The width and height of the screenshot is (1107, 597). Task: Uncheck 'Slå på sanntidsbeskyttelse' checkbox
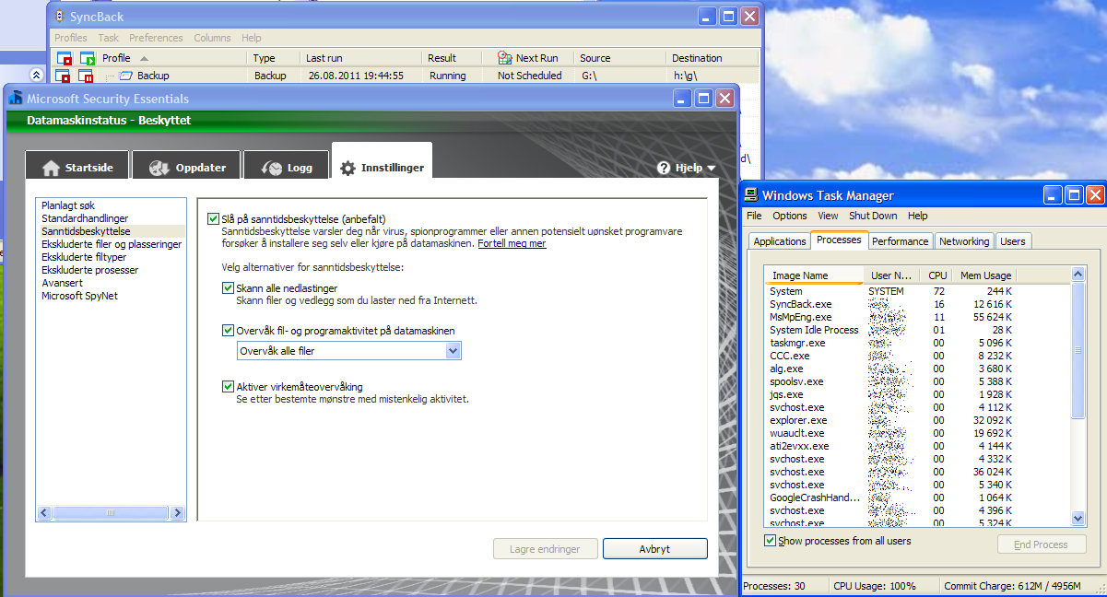click(x=213, y=219)
